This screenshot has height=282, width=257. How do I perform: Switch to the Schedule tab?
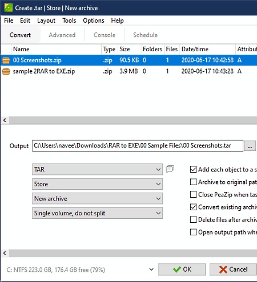pyautogui.click(x=145, y=35)
